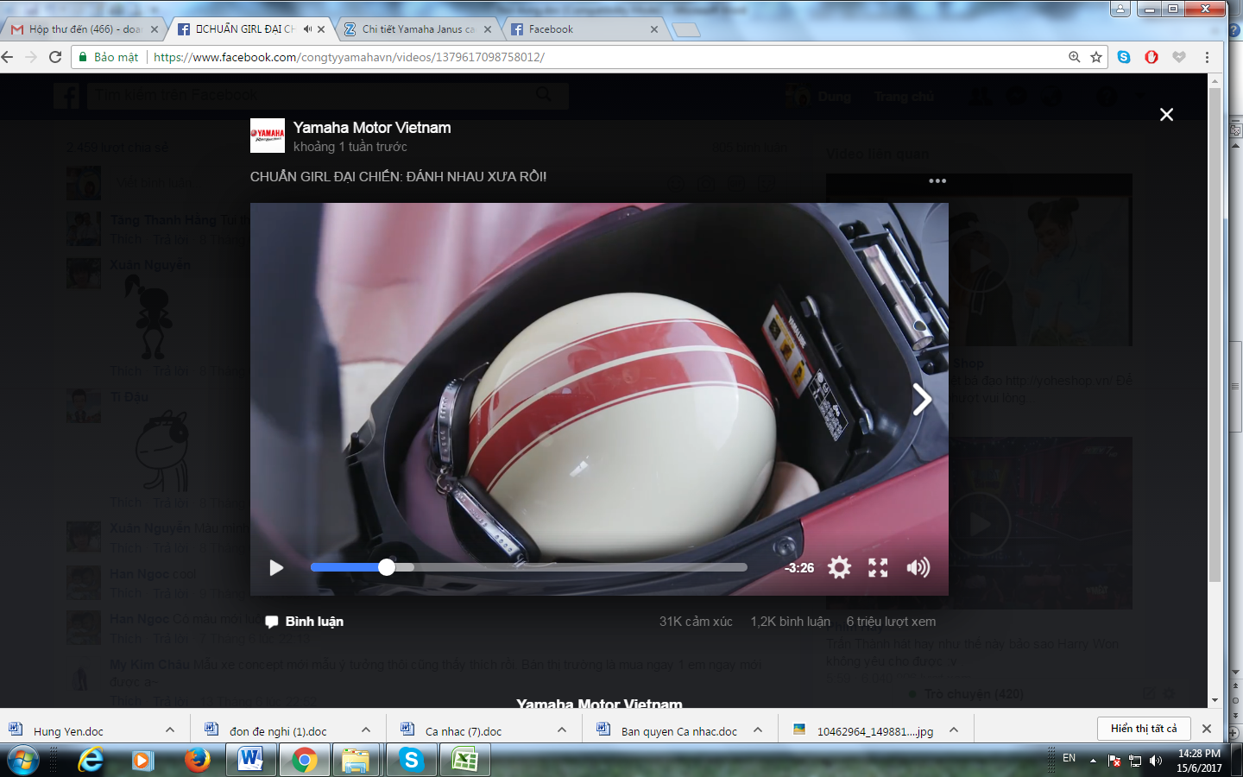Expand options for Ca nhac (7).doc download
The width and height of the screenshot is (1243, 777).
[x=562, y=730]
